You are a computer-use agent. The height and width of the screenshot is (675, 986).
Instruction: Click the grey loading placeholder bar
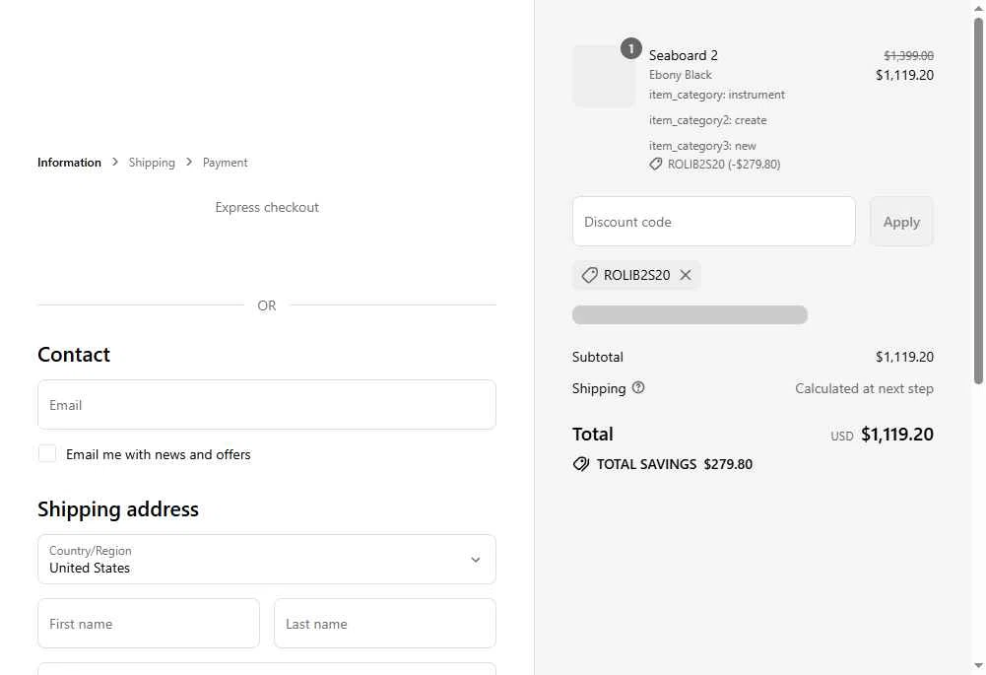click(690, 314)
